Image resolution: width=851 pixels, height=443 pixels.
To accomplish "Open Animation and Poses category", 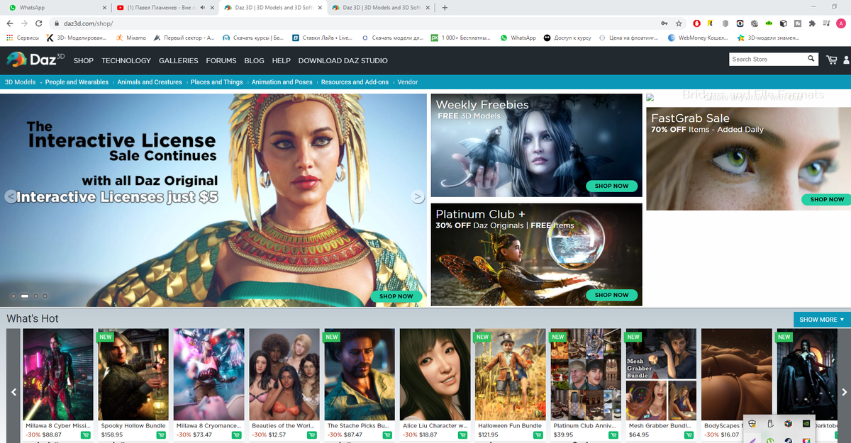I will pyautogui.click(x=282, y=82).
